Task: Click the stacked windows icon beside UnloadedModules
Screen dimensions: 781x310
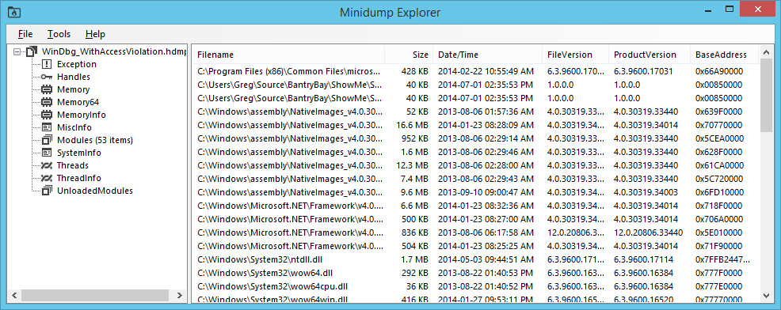Action: click(x=46, y=191)
